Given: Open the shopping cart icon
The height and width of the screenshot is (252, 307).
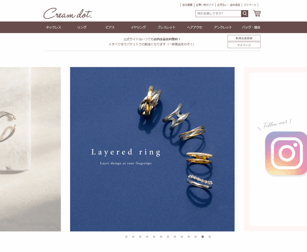Looking at the screenshot, I should pos(257,13).
